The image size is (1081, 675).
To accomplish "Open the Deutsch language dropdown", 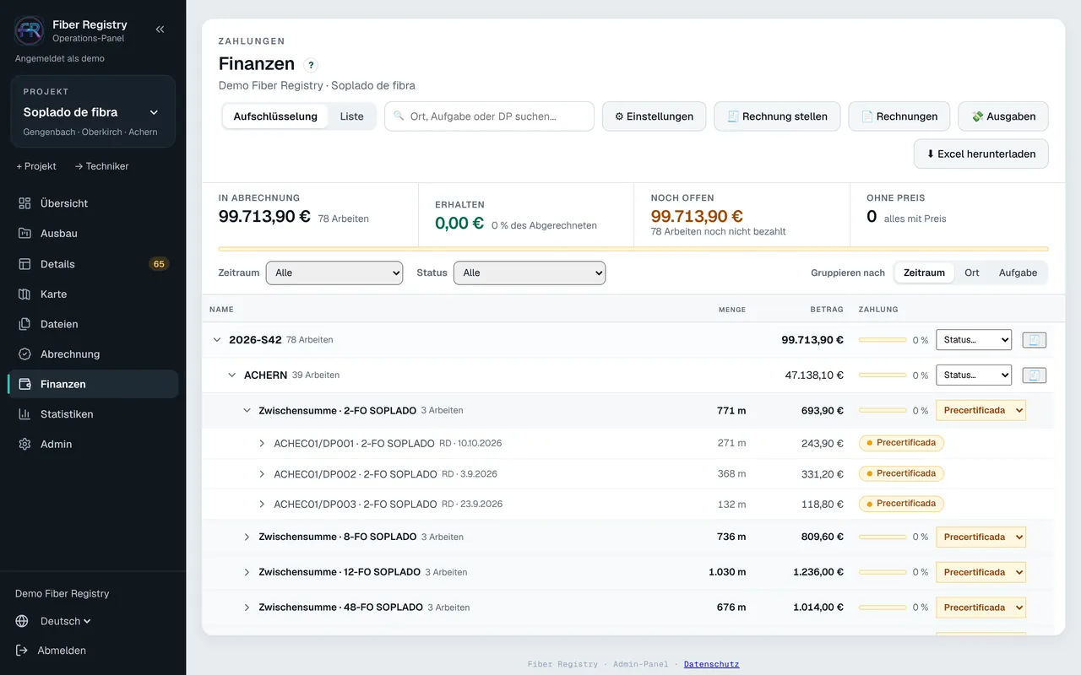I will 65,621.
